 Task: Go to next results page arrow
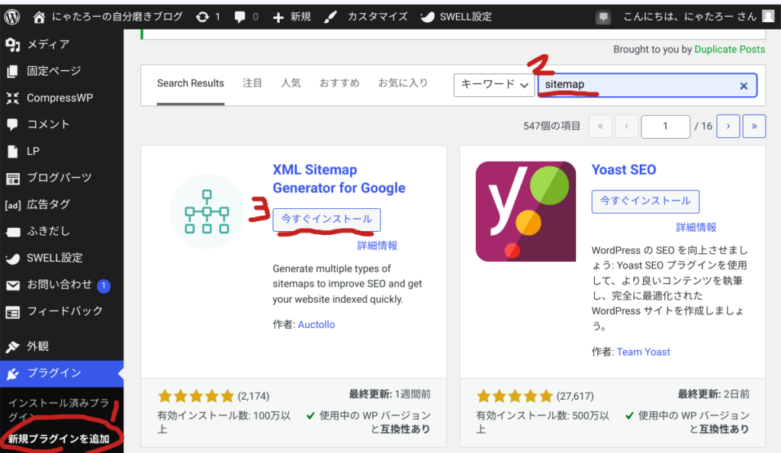[728, 126]
